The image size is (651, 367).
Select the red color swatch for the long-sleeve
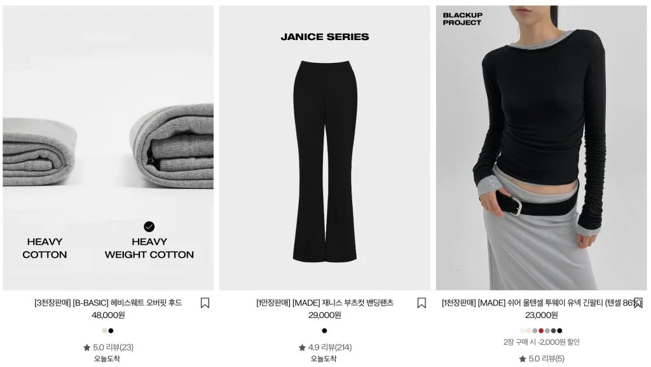coord(541,331)
